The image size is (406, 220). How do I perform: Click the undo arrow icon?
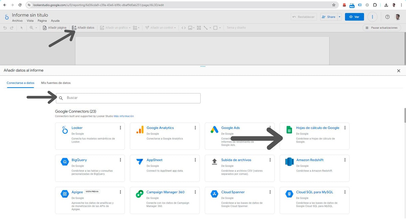(x=5, y=28)
